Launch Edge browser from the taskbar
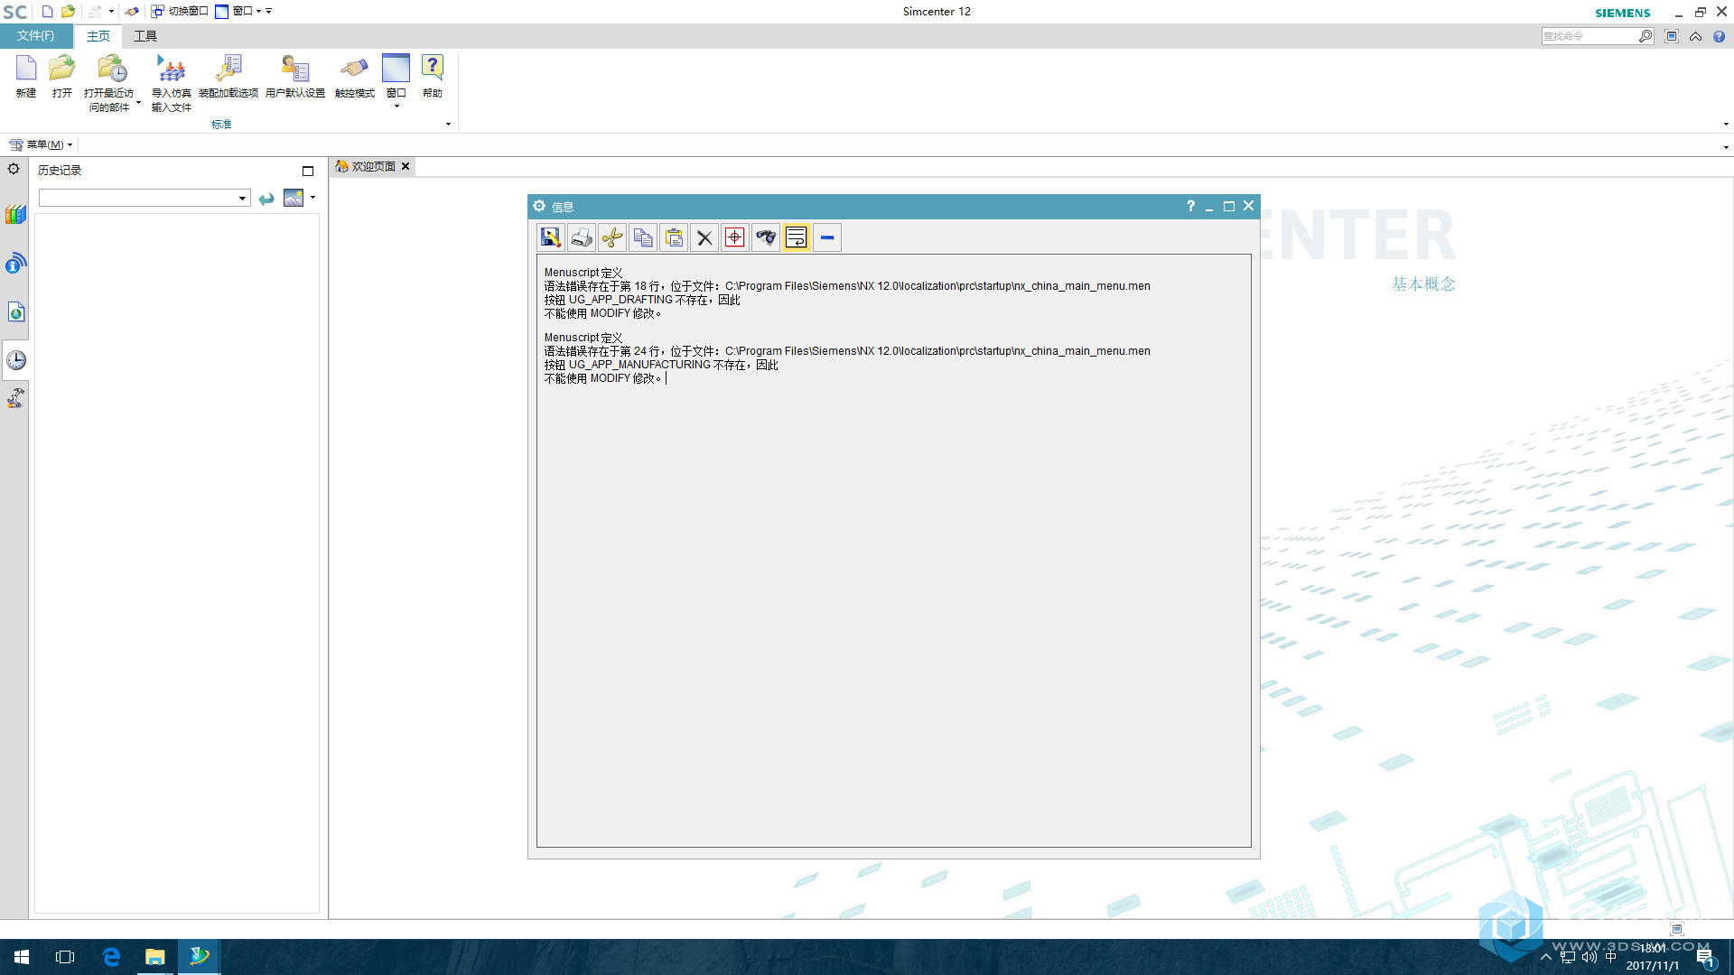Image resolution: width=1734 pixels, height=975 pixels. [111, 957]
